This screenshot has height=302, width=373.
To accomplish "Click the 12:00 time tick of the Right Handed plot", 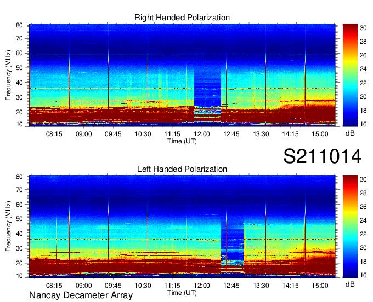I will [x=202, y=134].
